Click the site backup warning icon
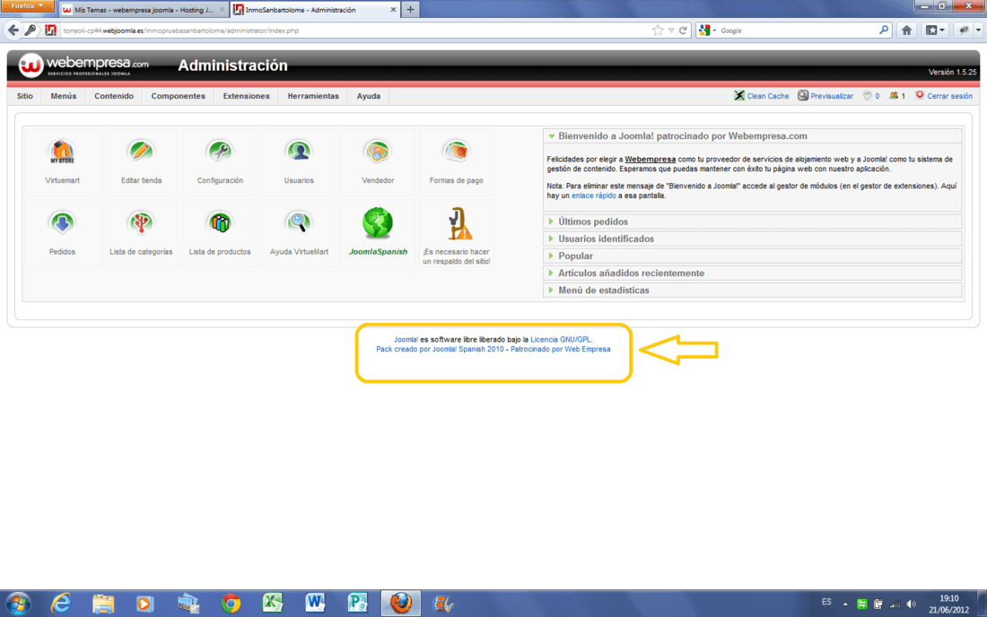 pyautogui.click(x=459, y=224)
